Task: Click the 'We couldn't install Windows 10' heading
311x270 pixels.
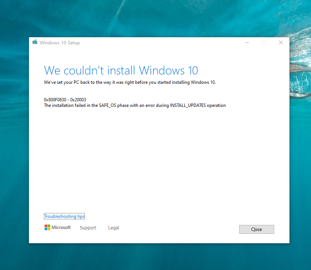Action: click(x=121, y=70)
